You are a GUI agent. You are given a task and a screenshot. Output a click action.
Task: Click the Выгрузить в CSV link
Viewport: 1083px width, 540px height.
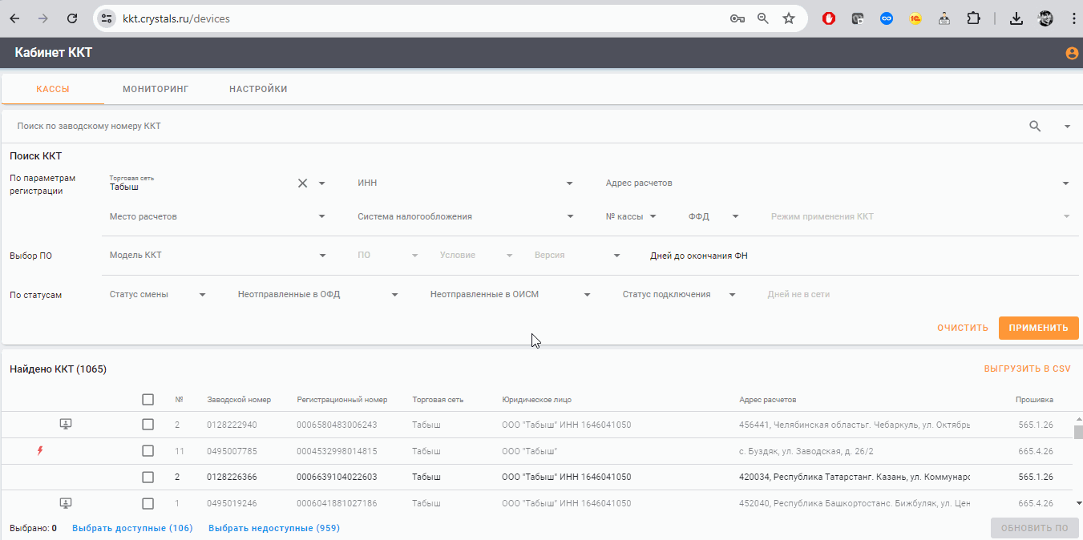pyautogui.click(x=1027, y=369)
